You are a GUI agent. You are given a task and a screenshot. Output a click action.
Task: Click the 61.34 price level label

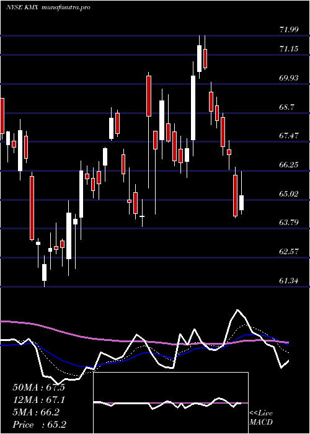[x=289, y=281]
